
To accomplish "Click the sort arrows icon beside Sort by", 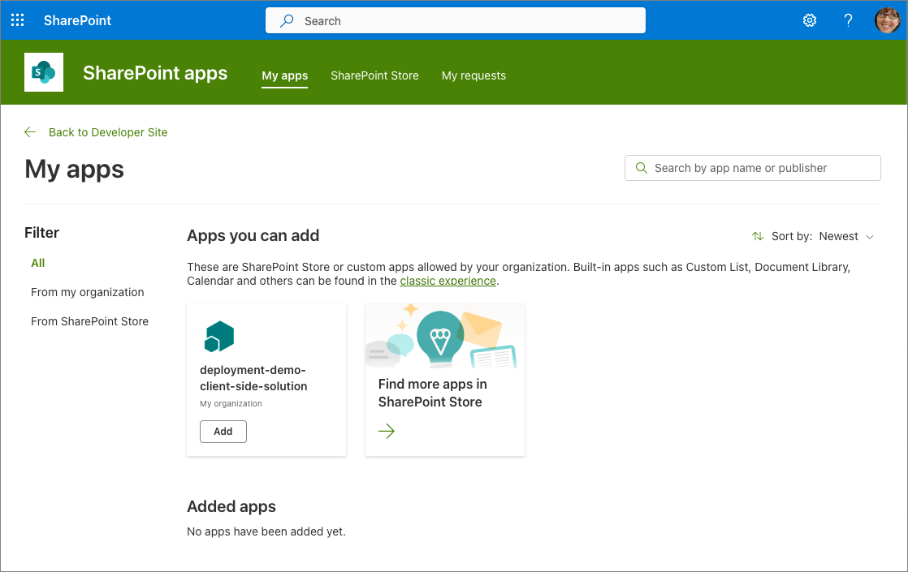I will coord(758,236).
